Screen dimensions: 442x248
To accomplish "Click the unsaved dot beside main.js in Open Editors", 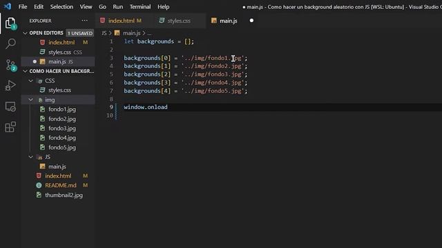I will pyautogui.click(x=35, y=61).
